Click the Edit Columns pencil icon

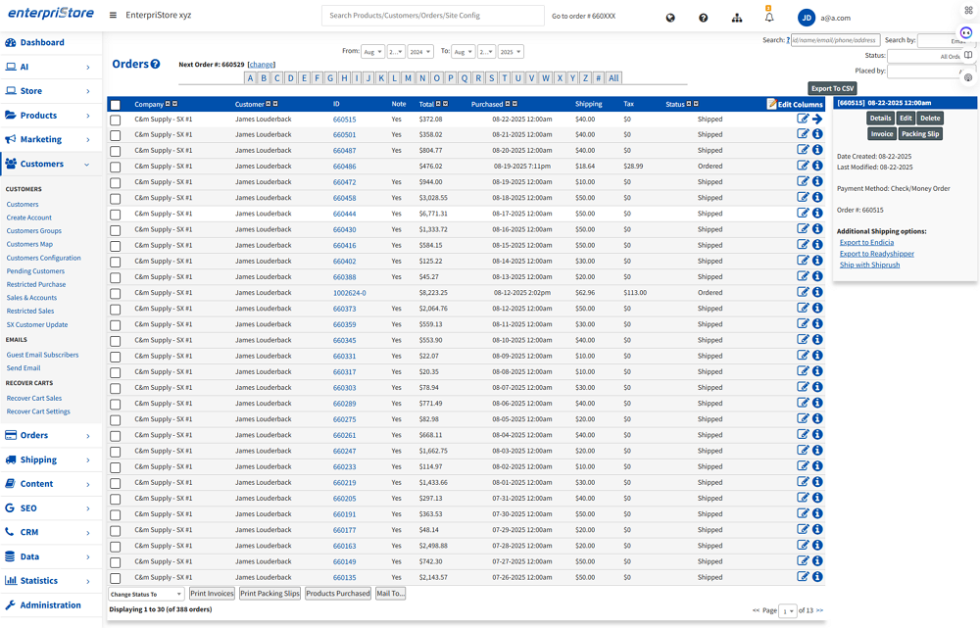click(772, 104)
